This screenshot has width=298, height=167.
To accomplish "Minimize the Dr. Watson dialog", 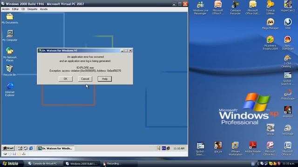I will tap(122, 51).
